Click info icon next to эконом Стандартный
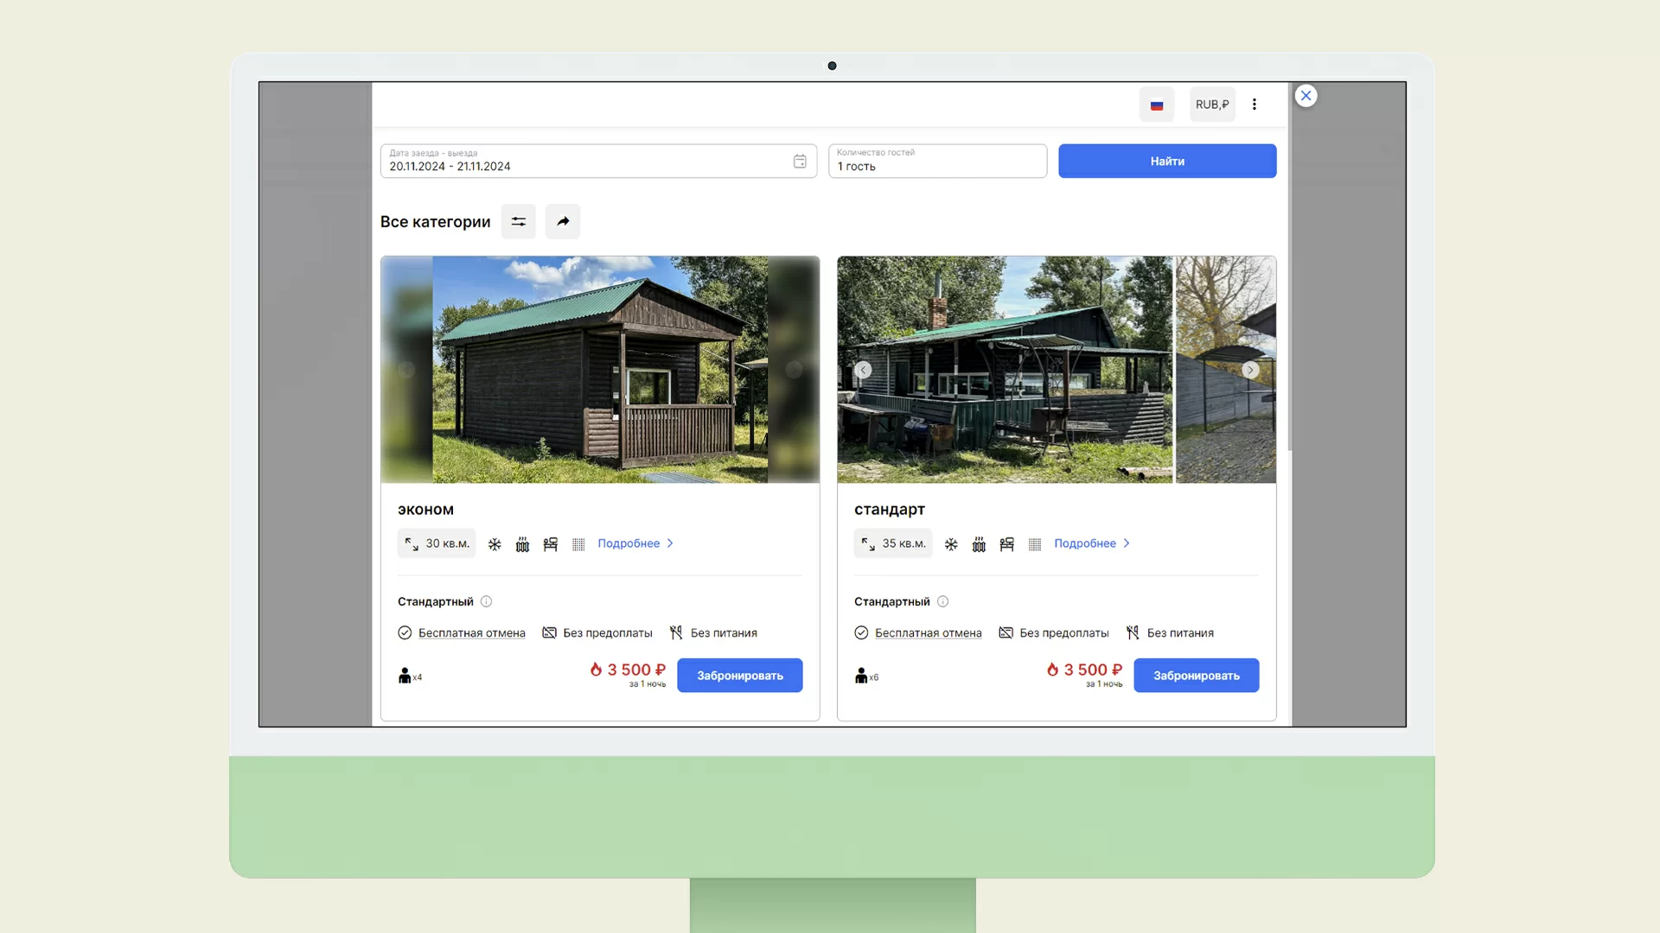 click(x=487, y=601)
